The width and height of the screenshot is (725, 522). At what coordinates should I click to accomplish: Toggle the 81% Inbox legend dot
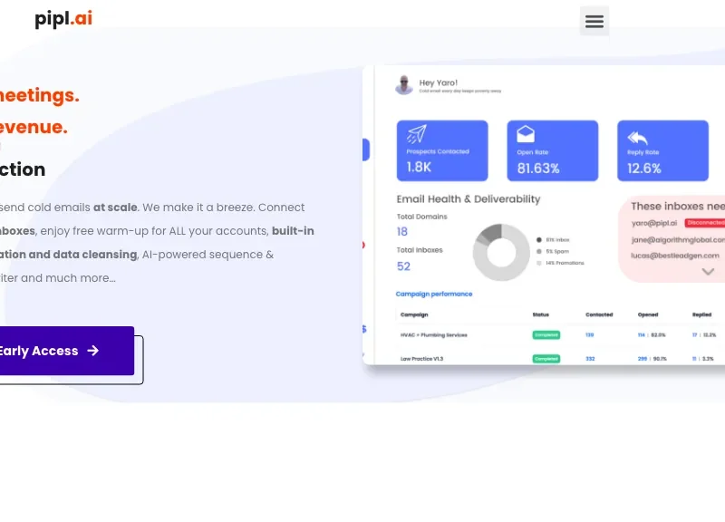[x=538, y=239]
